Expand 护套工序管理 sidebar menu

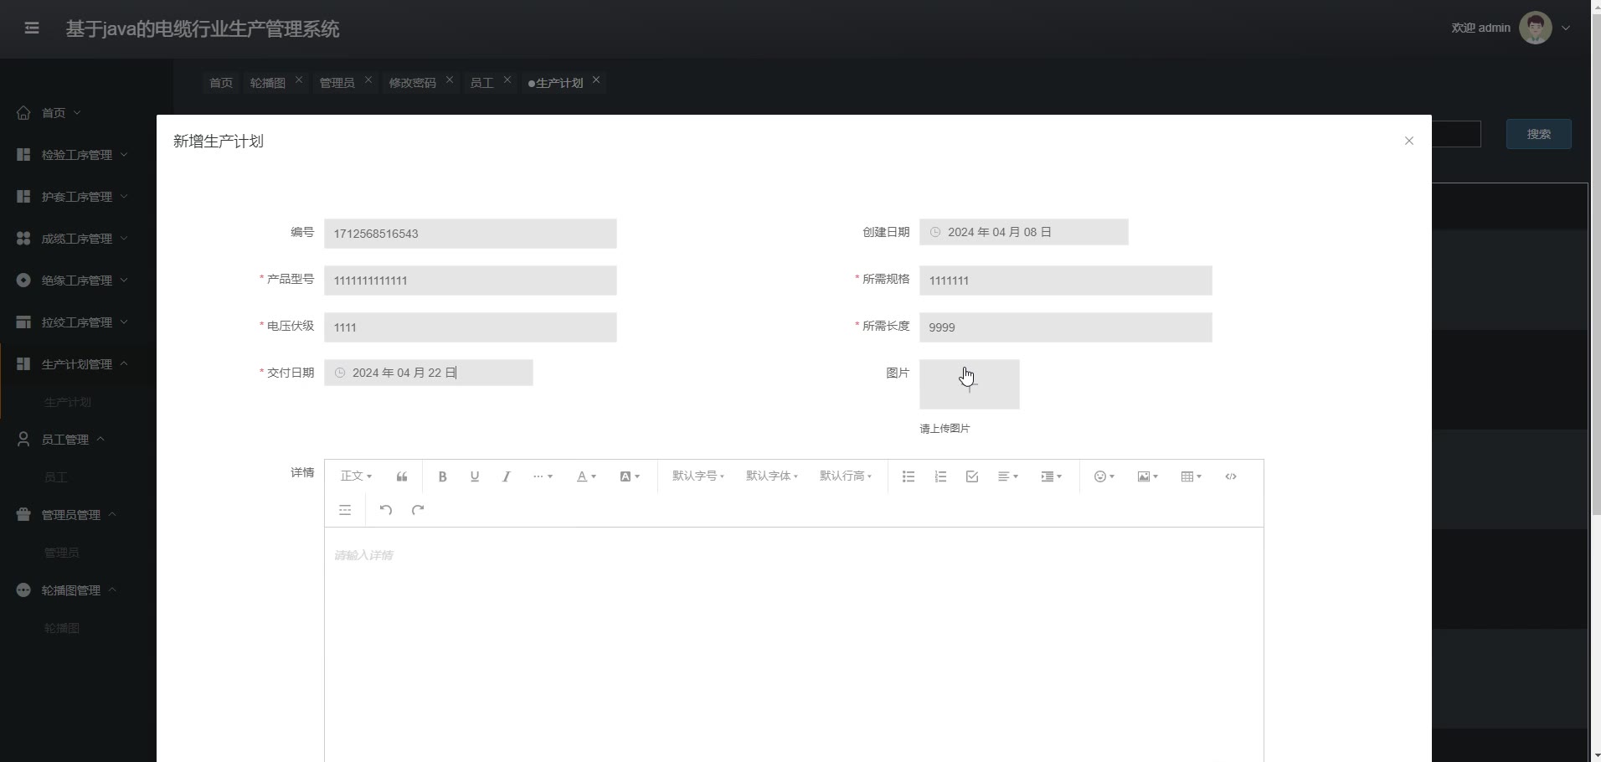77,197
